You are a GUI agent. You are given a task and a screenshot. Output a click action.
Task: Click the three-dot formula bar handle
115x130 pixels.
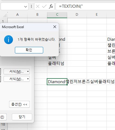pos(31,6)
